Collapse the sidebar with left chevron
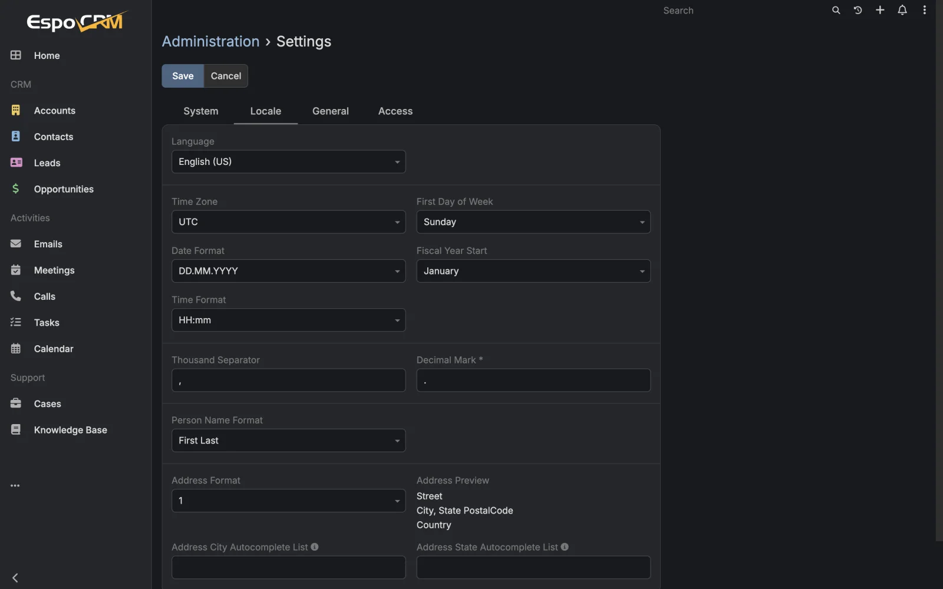 (15, 578)
